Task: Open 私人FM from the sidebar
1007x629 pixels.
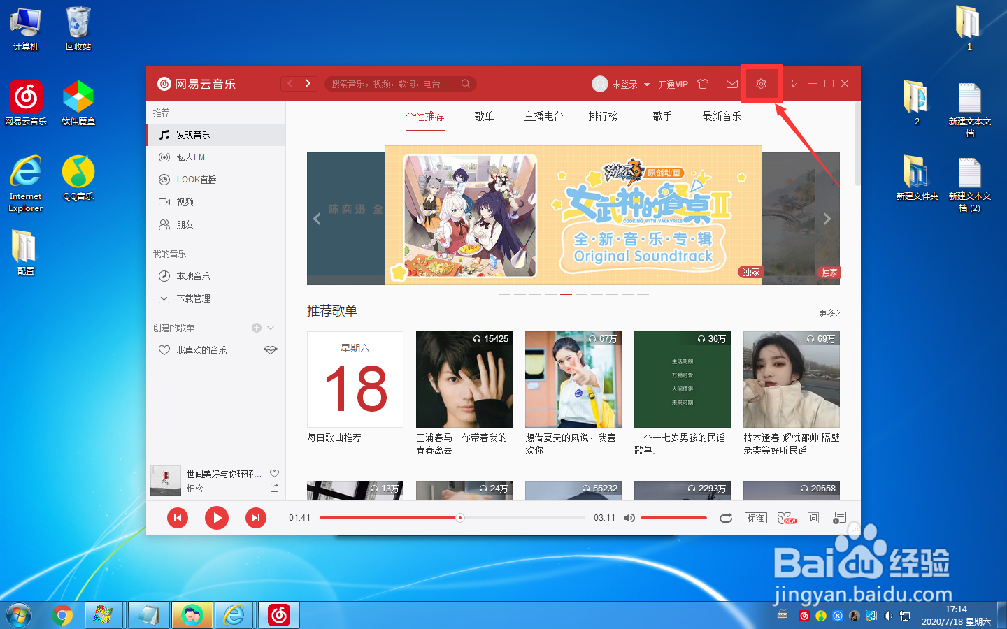Action: point(189,157)
